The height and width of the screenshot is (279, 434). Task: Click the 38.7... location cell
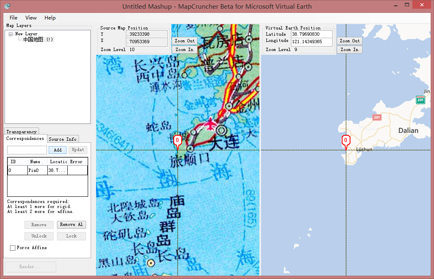57,170
